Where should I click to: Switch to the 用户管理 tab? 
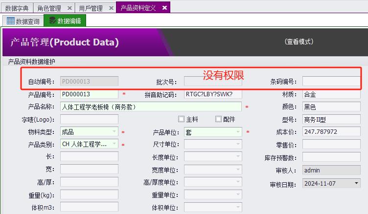[x=91, y=8]
